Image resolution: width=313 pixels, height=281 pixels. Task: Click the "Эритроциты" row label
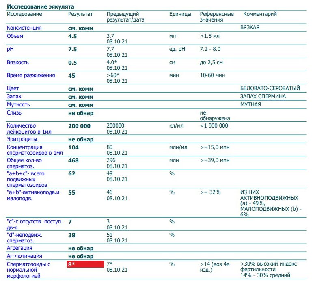(21, 139)
